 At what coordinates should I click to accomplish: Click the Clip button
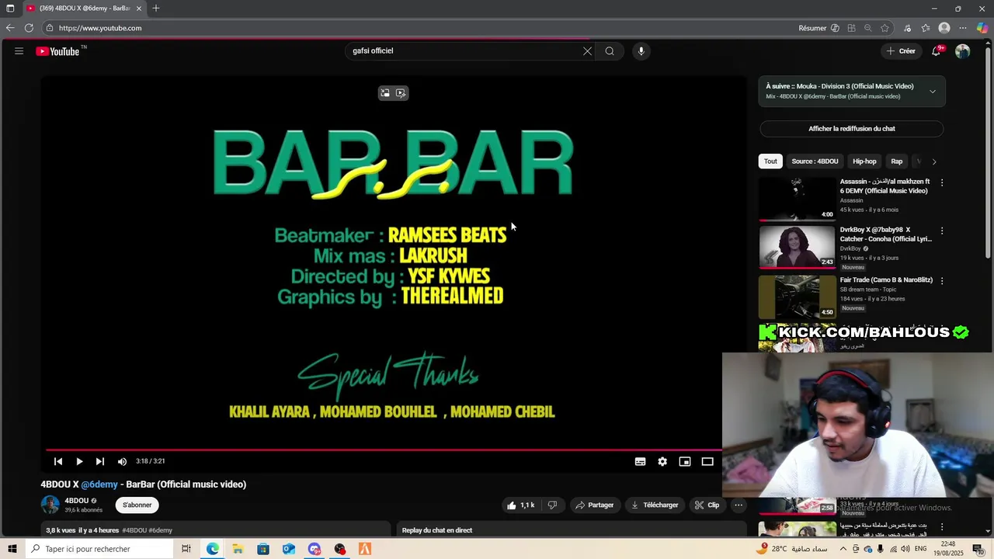pos(707,505)
